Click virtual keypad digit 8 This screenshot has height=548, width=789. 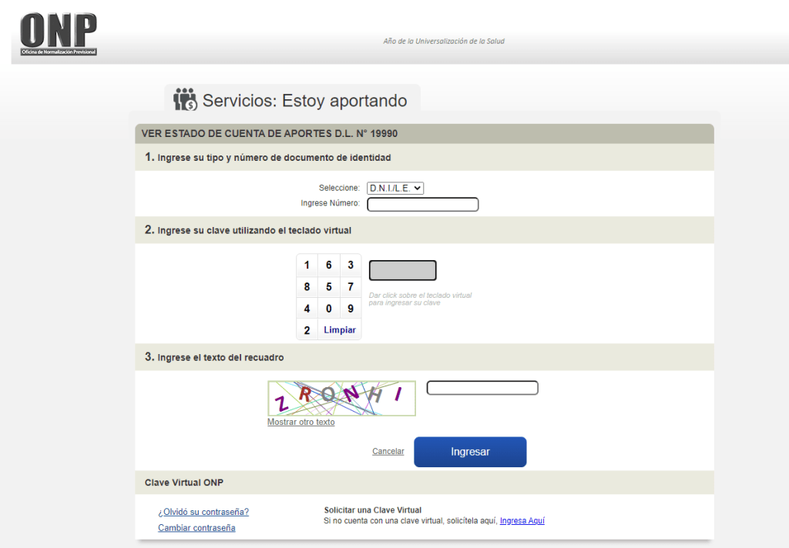coord(307,287)
